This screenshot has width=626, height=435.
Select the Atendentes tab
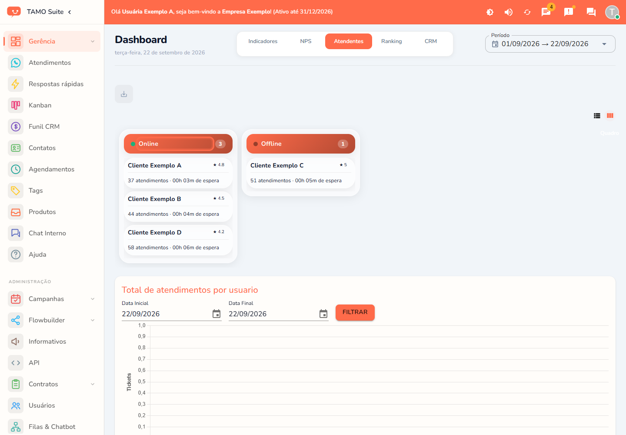click(349, 41)
